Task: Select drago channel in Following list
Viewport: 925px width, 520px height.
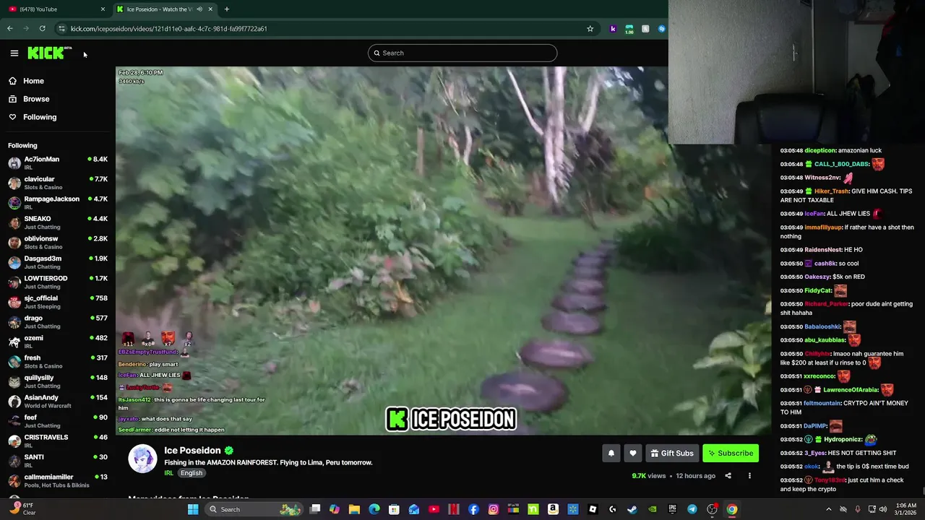Action: coord(58,321)
